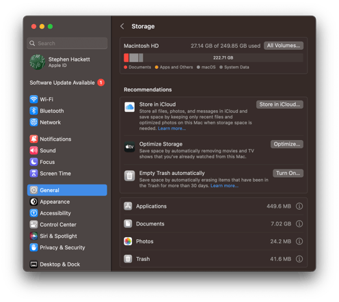The image size is (339, 302).
Task: Click the Apps and Others orange dot
Action: pos(157,67)
